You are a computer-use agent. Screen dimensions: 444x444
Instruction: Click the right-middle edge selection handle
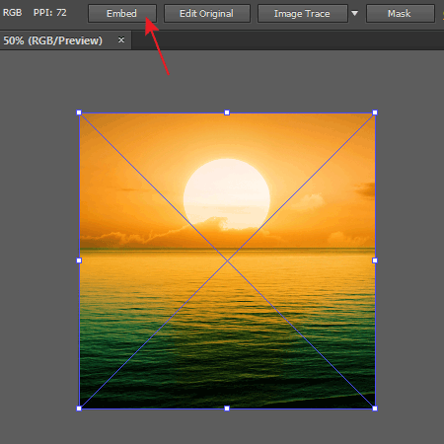(x=375, y=260)
